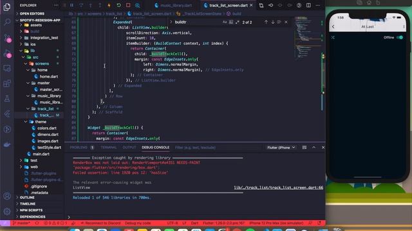Stop the debug session red square
This screenshot has height=231, width=412.
128,5
